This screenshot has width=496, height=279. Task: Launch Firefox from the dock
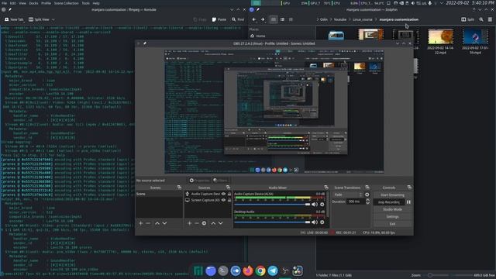[x=248, y=270]
